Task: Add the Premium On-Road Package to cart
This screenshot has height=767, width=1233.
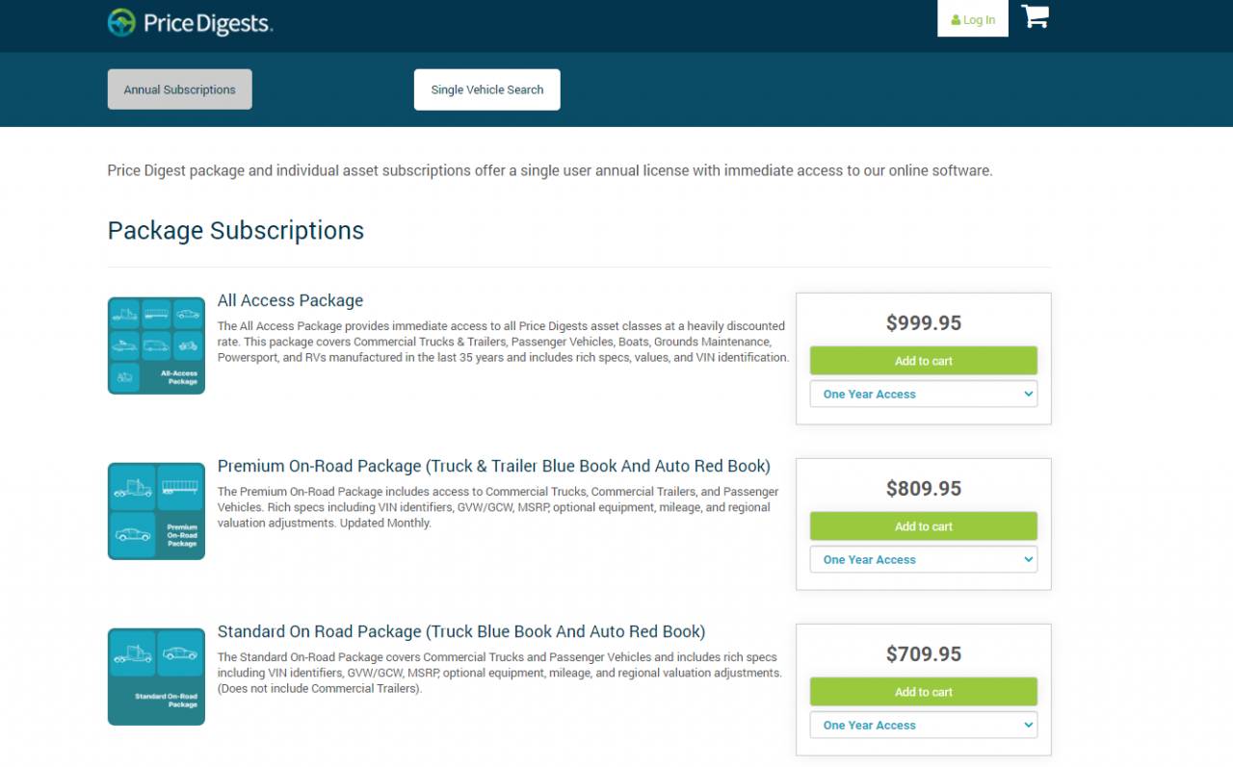Action: 923,525
